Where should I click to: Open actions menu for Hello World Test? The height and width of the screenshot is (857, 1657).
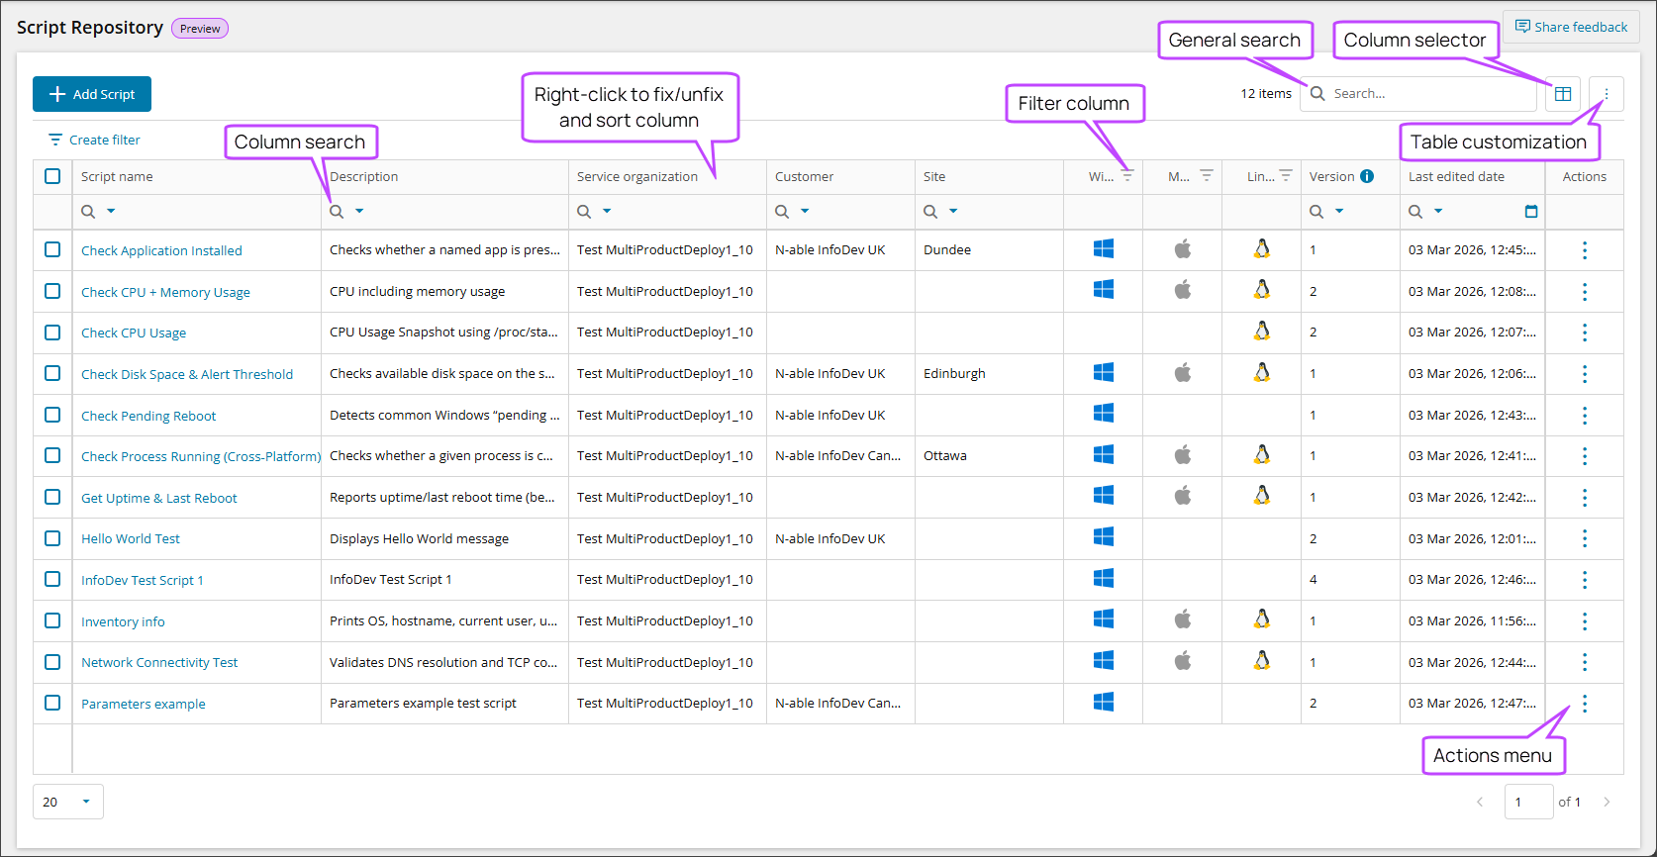pyautogui.click(x=1585, y=539)
